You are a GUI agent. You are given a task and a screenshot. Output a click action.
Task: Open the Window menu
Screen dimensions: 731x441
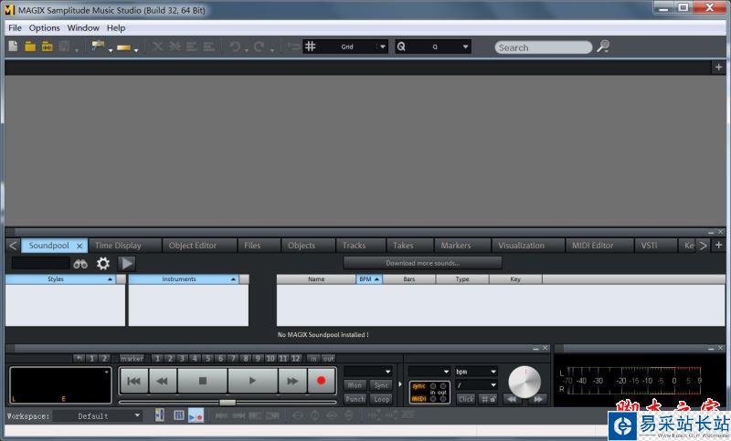pos(83,28)
